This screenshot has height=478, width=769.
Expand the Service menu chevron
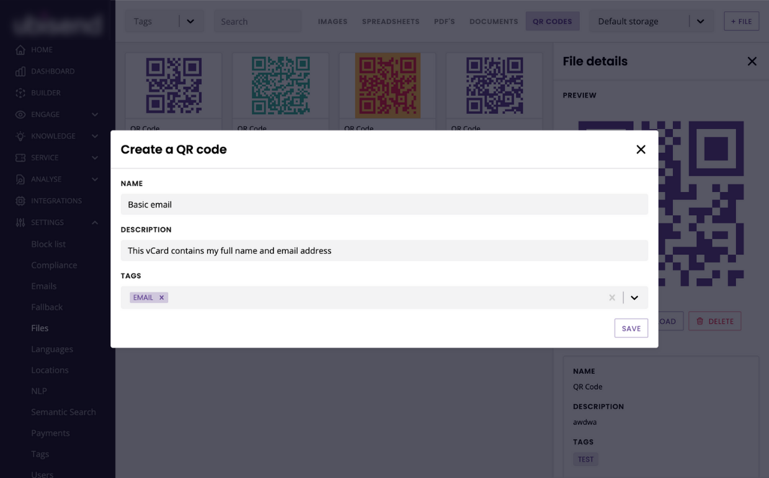point(95,158)
